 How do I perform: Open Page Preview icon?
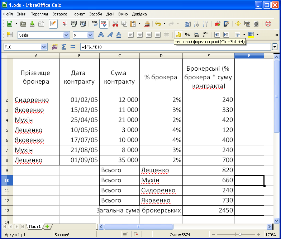pyautogui.click(x=83, y=24)
